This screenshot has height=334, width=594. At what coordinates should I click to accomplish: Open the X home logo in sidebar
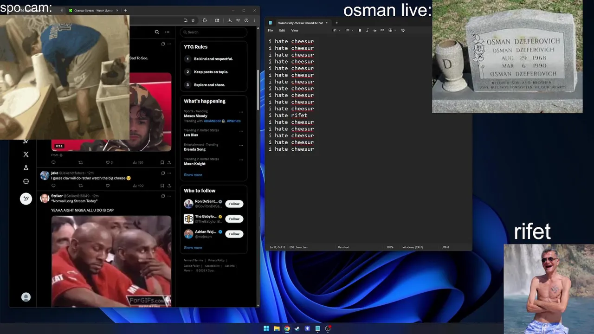26,154
